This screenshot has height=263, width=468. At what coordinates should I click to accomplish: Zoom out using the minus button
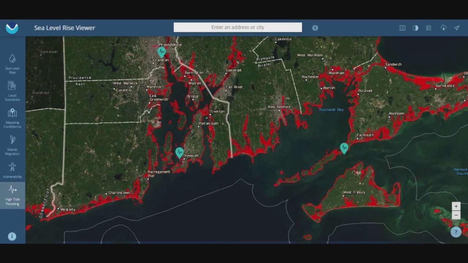[x=456, y=215]
